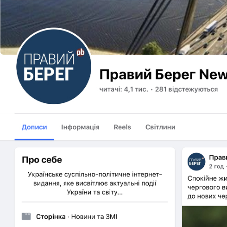Click the 'читачі: 4,1 тис.' followers link
Image resolution: width=227 pixels, height=227 pixels.
pyautogui.click(x=124, y=89)
